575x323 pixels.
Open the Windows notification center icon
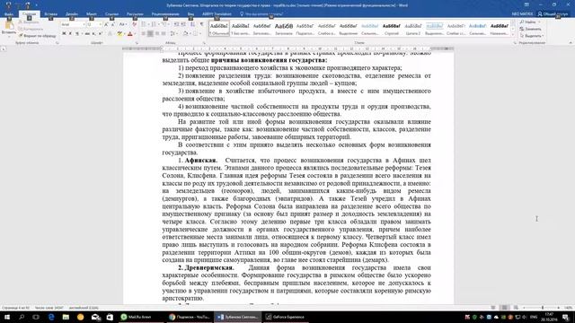565,317
